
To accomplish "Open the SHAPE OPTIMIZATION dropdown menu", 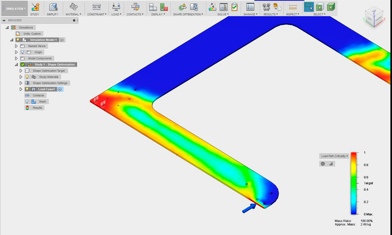I will click(x=188, y=14).
